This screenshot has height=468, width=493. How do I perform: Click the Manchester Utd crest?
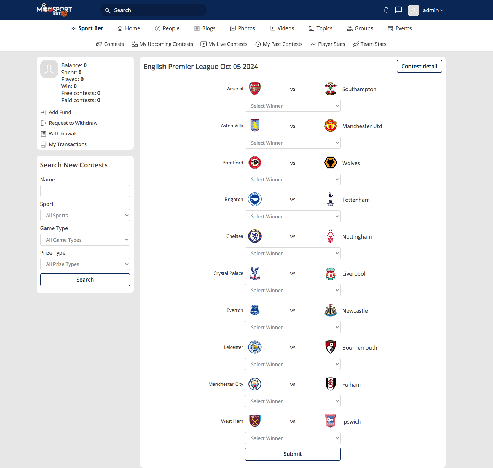pos(331,126)
